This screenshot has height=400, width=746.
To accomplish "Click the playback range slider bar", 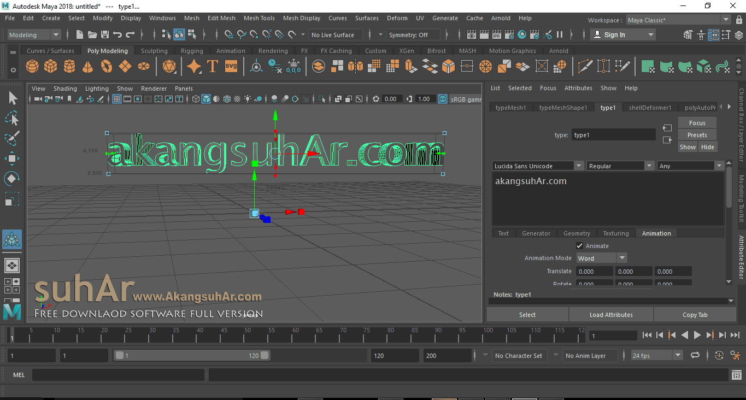I will coord(192,355).
